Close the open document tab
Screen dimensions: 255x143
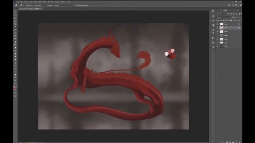pyautogui.click(x=42, y=9)
